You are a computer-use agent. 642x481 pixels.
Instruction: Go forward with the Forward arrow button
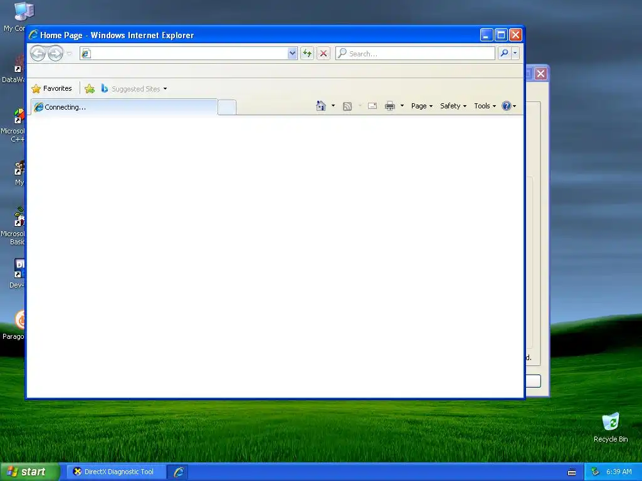coord(55,54)
